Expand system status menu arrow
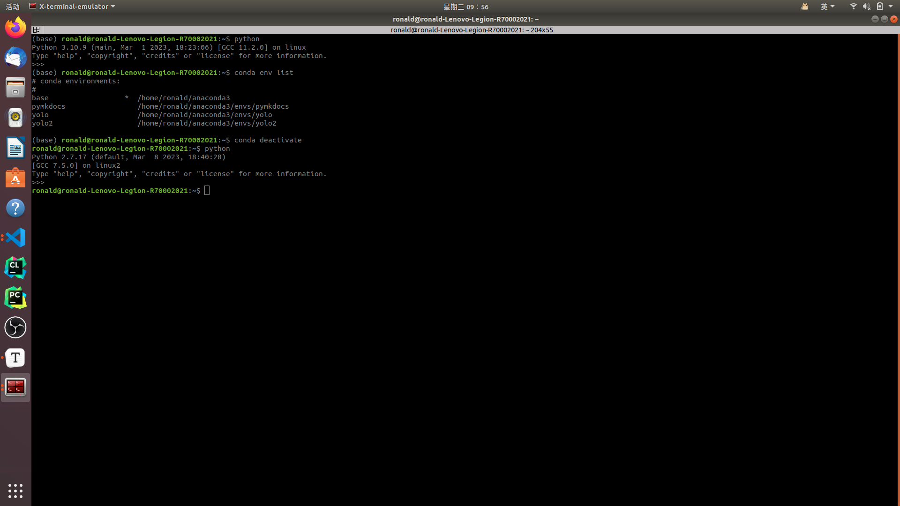Screen dimensions: 900x506 pyautogui.click(x=891, y=7)
